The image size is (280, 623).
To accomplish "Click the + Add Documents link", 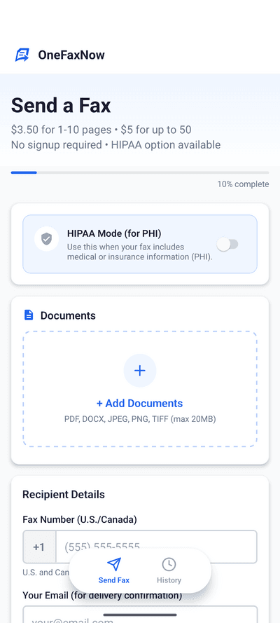I will (139, 403).
